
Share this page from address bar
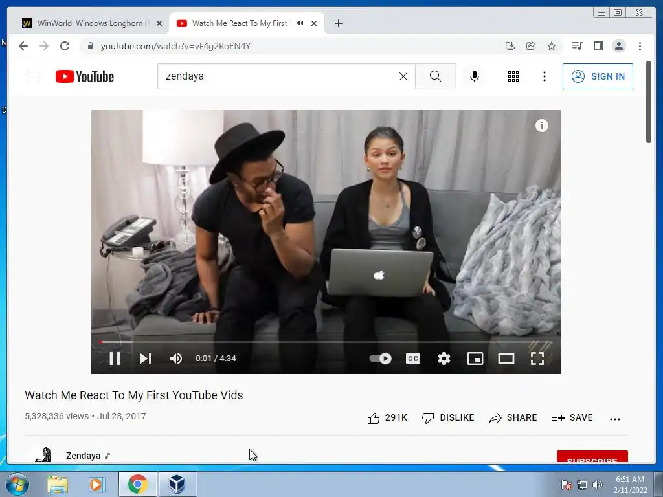pyautogui.click(x=531, y=46)
